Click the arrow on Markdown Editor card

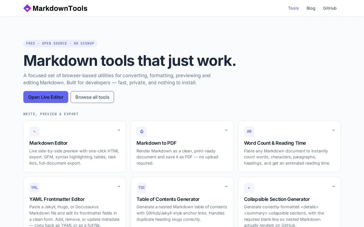point(119,130)
